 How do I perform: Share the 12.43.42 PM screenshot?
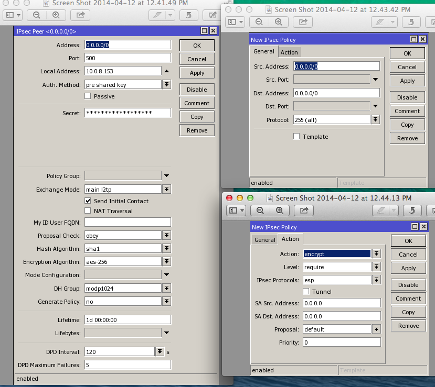(x=303, y=22)
